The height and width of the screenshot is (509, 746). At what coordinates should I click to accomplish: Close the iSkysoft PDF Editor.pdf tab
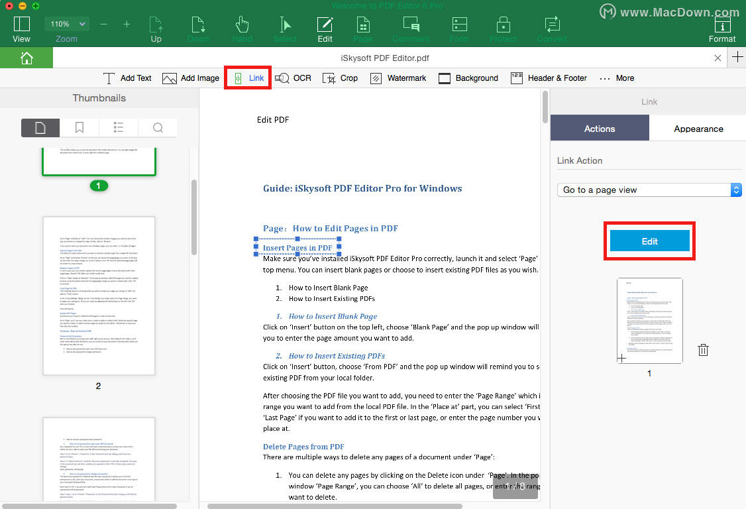point(718,58)
